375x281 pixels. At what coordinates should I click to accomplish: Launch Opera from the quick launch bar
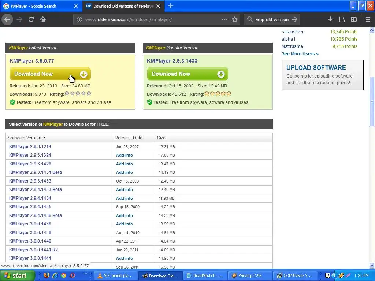[72, 276]
